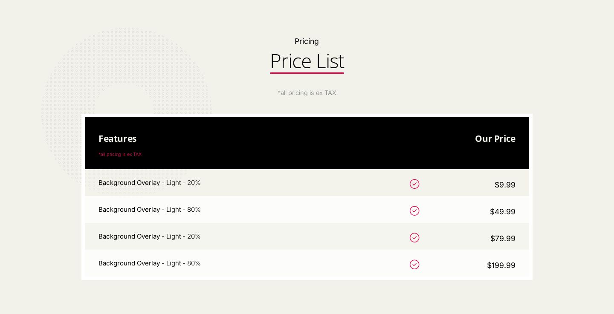This screenshot has height=314, width=614.
Task: Select the $199.99 price
Action: point(501,265)
